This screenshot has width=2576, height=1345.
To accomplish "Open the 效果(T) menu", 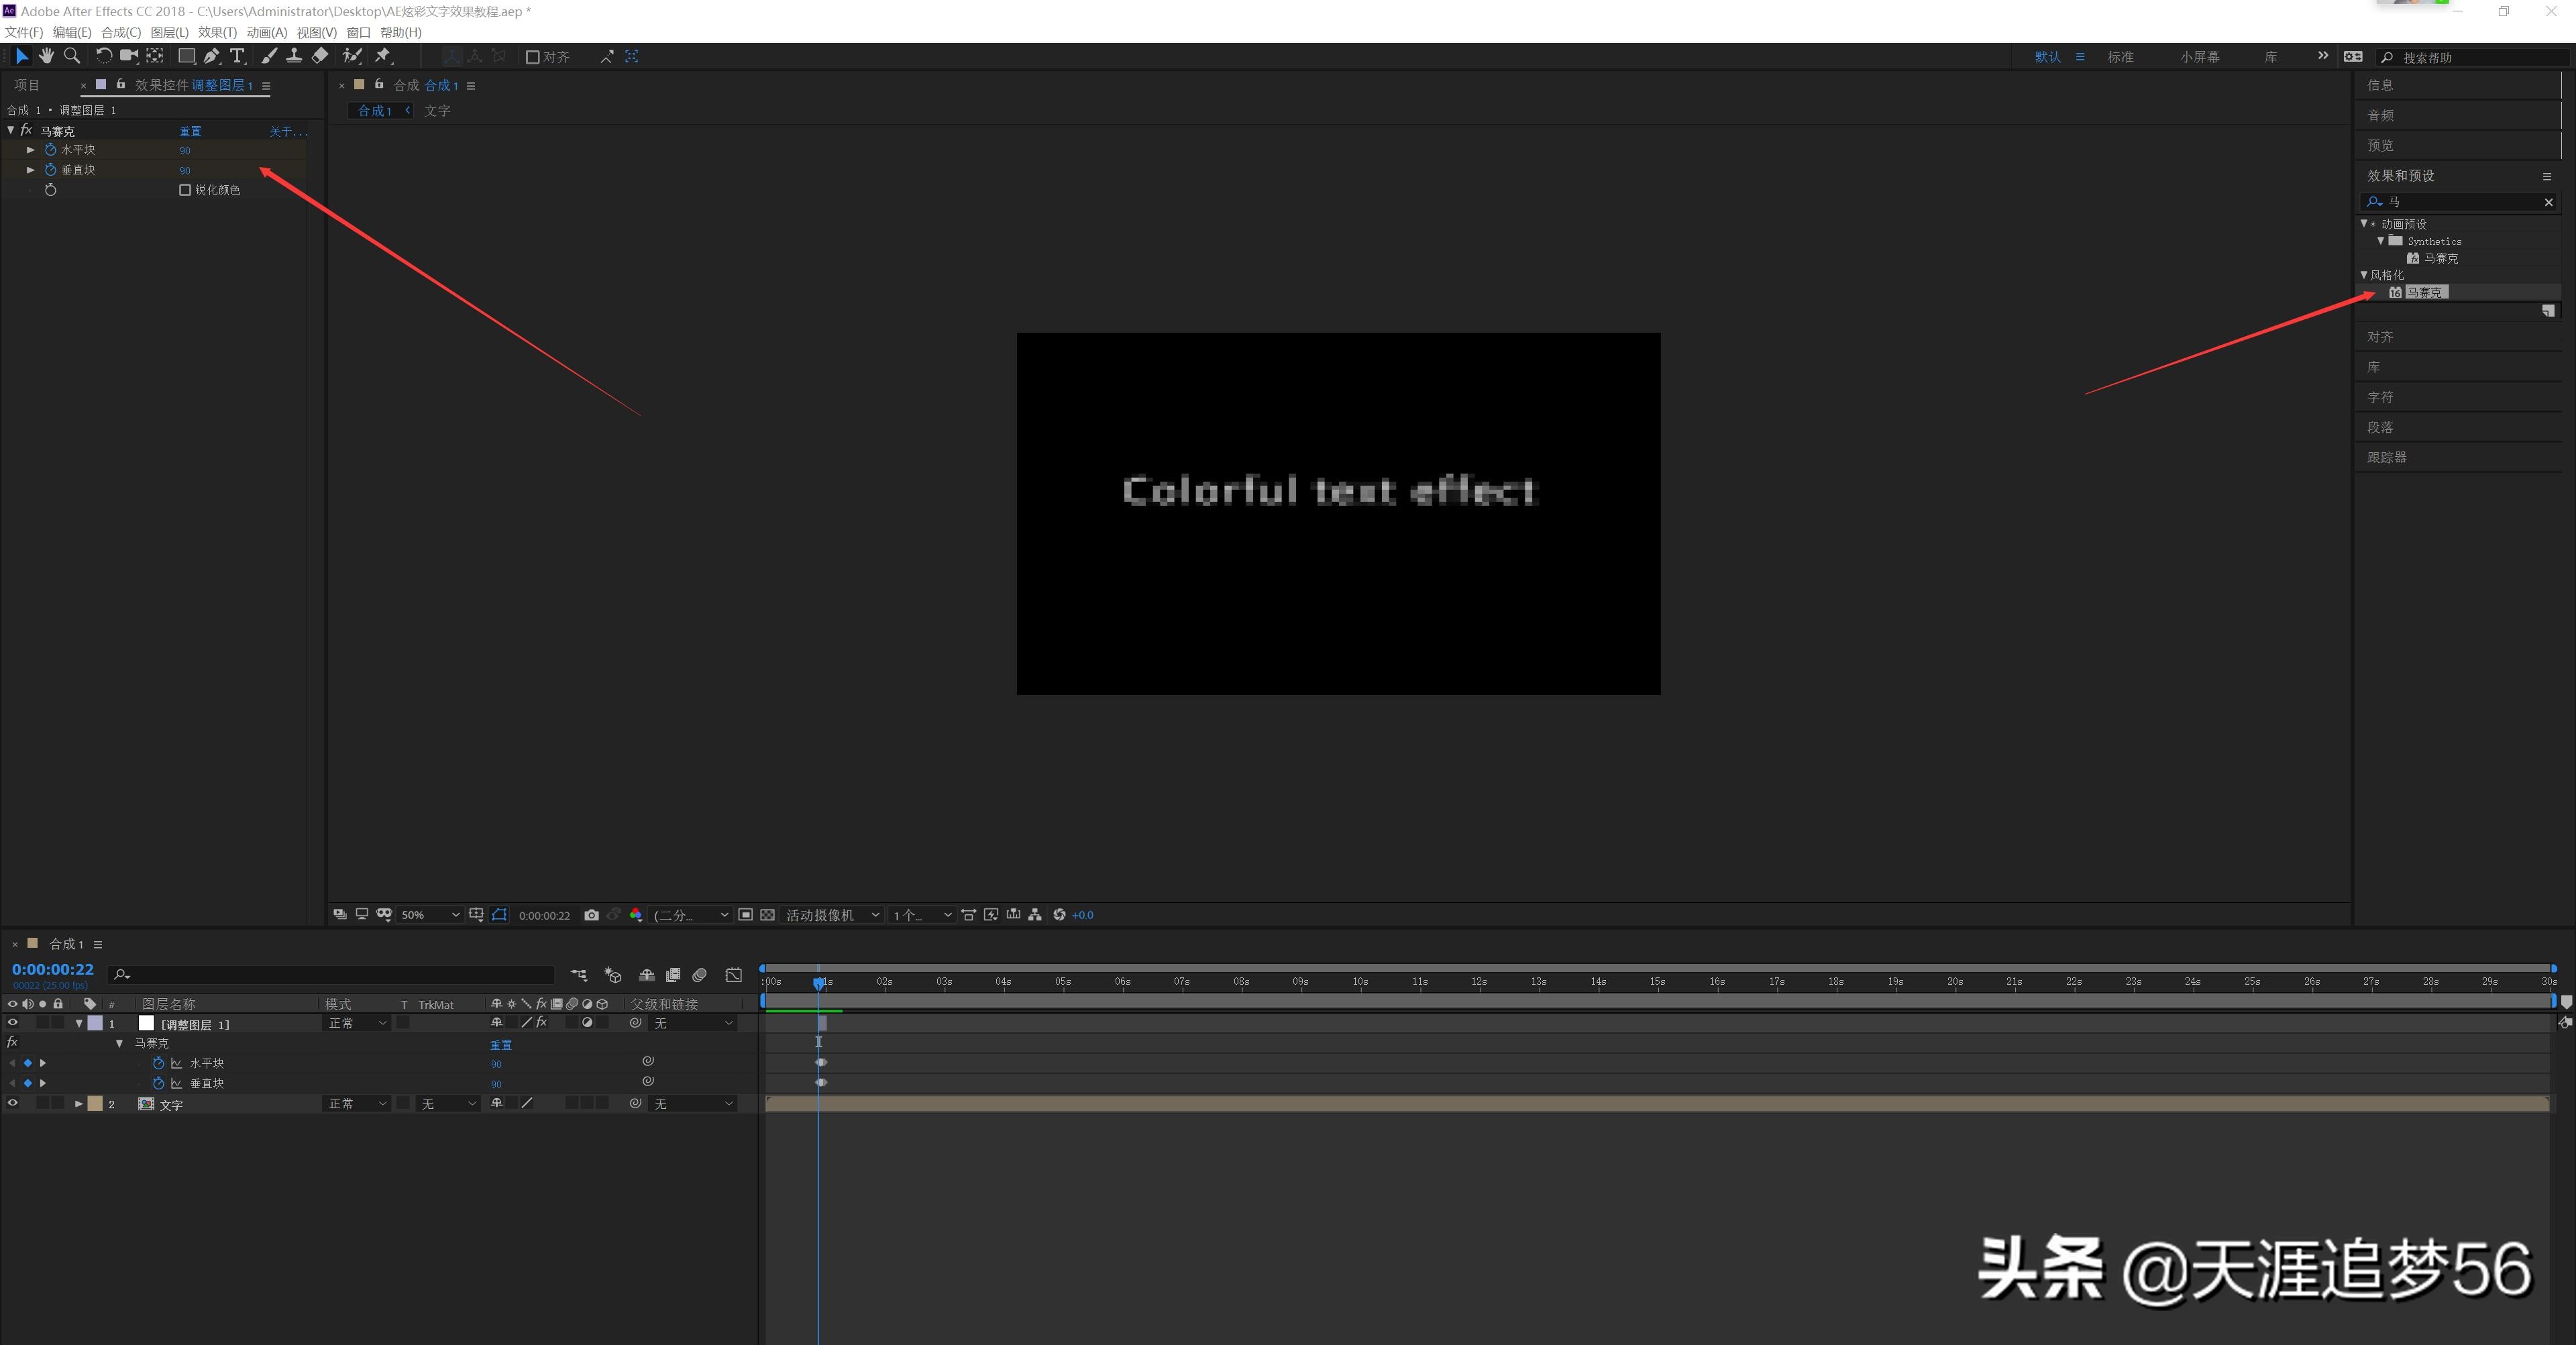I will pyautogui.click(x=217, y=32).
